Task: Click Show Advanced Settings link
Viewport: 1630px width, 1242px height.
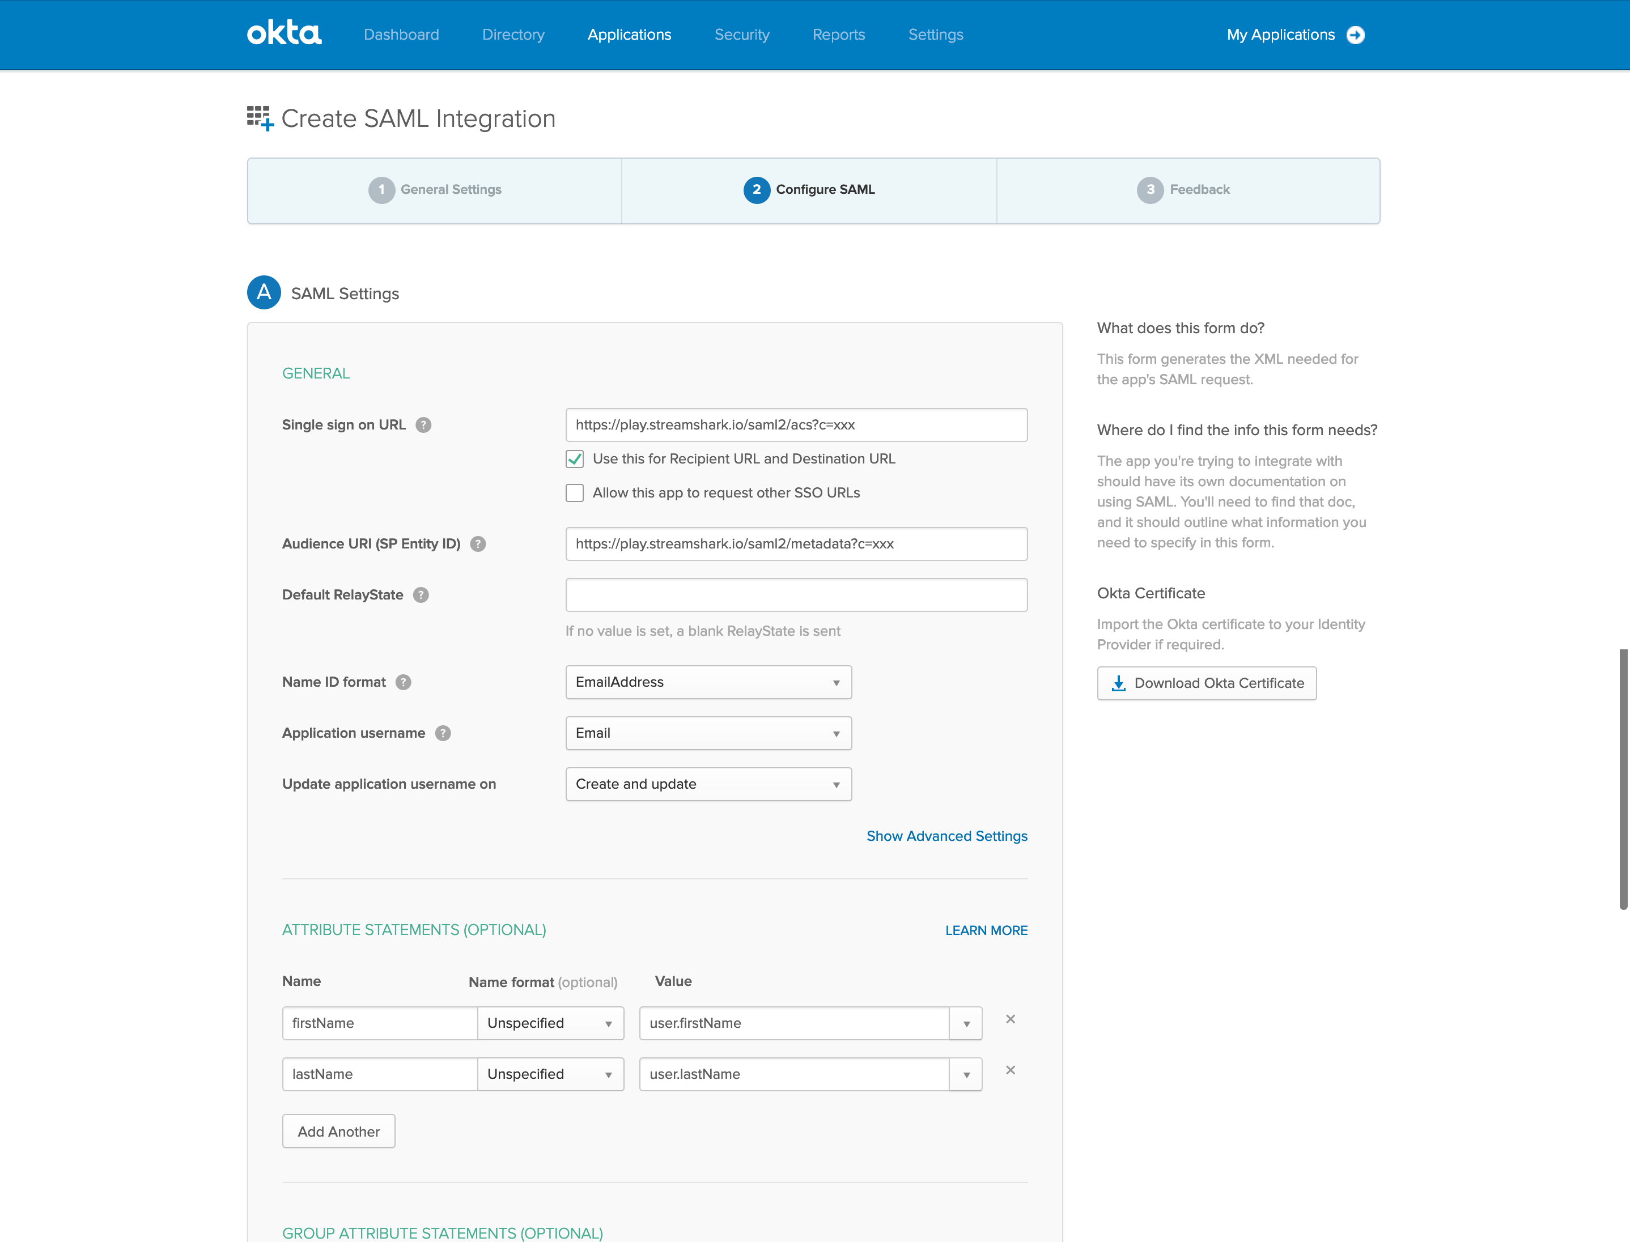Action: 946,836
